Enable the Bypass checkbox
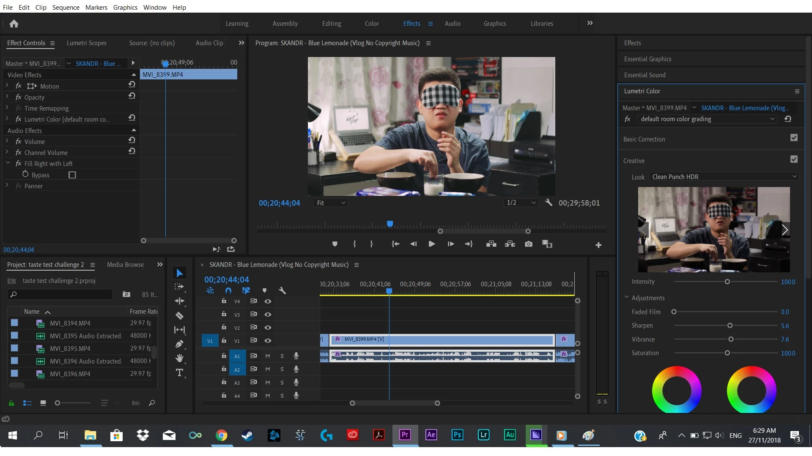The image size is (812, 456). click(72, 175)
